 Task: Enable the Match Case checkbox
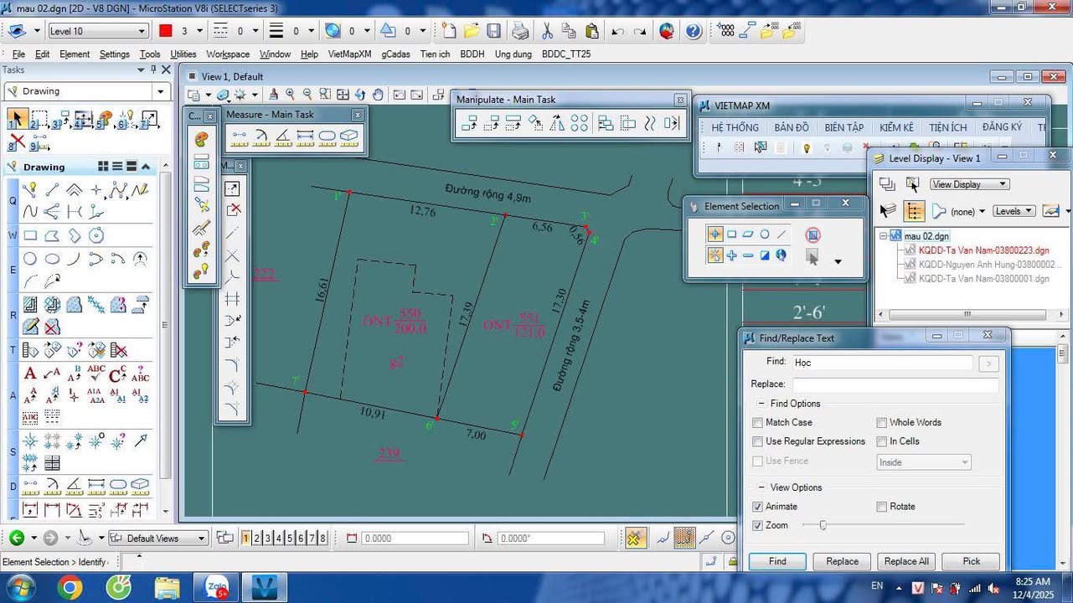(x=758, y=423)
